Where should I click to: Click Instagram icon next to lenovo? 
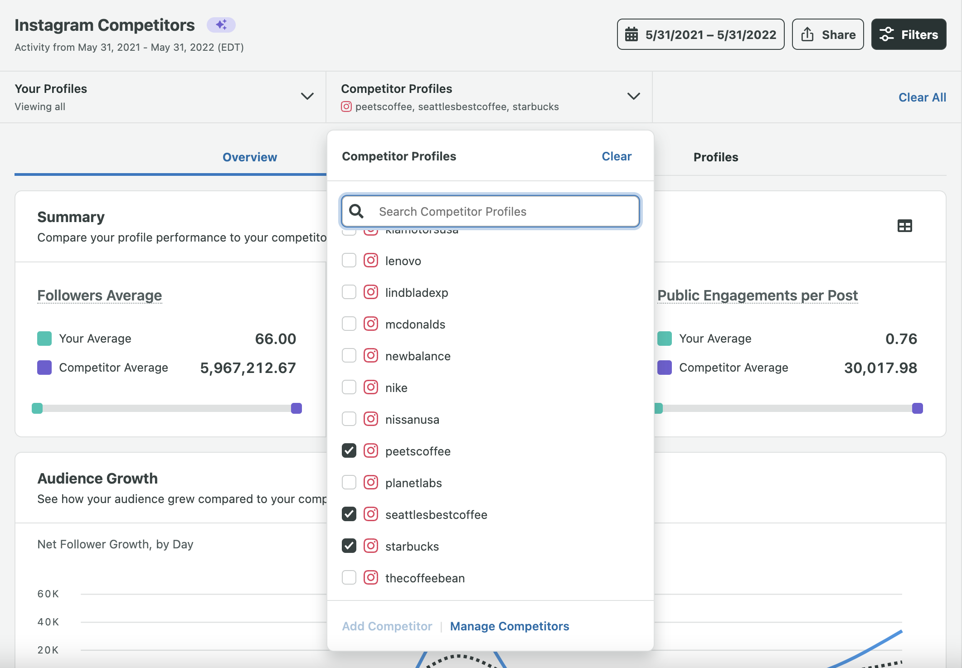371,261
